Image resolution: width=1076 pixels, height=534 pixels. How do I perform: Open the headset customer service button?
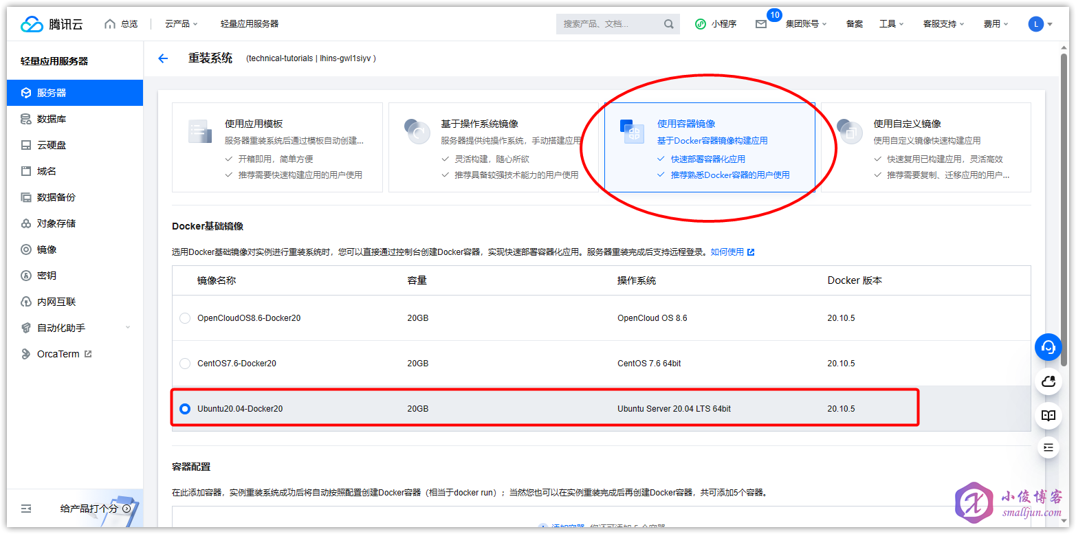pyautogui.click(x=1048, y=347)
